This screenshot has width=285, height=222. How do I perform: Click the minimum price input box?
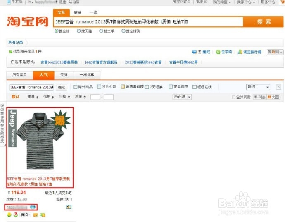pos(95,97)
